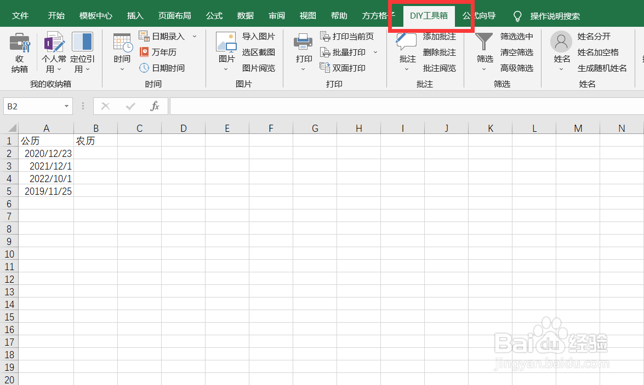Open the Name Box dropdown arrow
Image resolution: width=644 pixels, height=385 pixels.
pos(66,107)
